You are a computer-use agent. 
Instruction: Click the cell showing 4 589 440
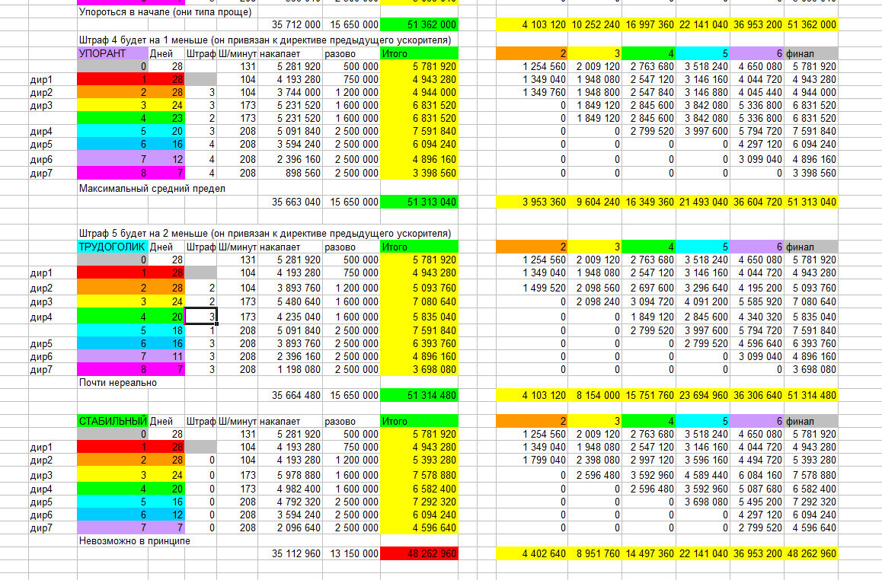pos(702,475)
